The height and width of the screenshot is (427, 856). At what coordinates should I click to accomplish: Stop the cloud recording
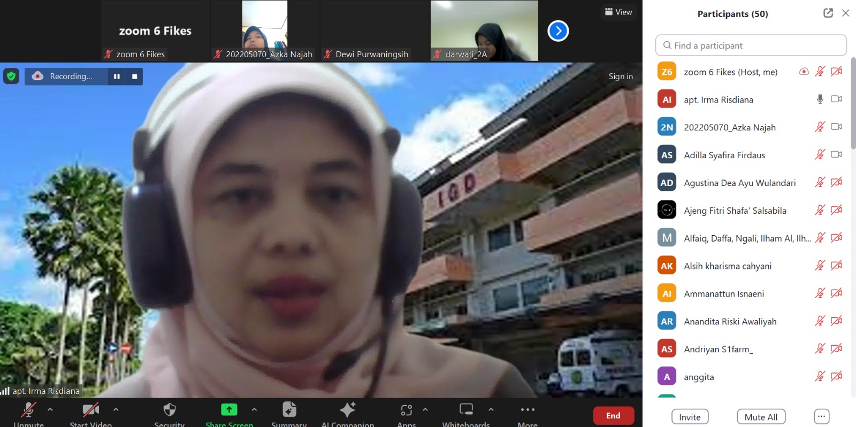134,76
